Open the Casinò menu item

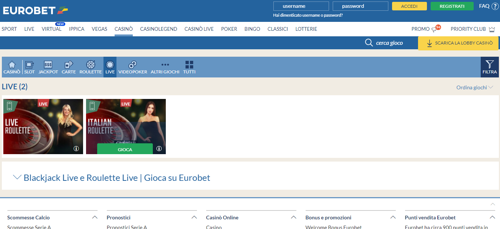(x=124, y=29)
